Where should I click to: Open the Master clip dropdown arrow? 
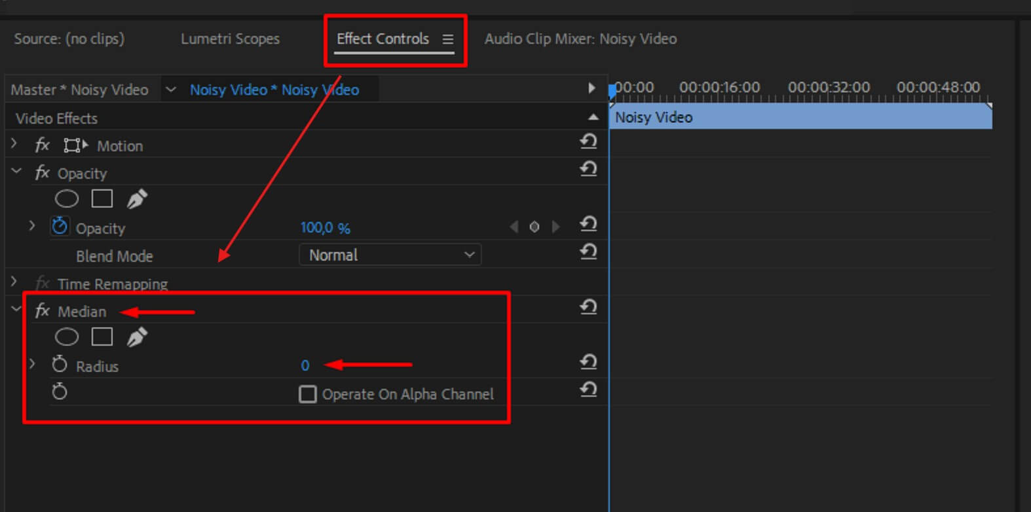coord(171,90)
